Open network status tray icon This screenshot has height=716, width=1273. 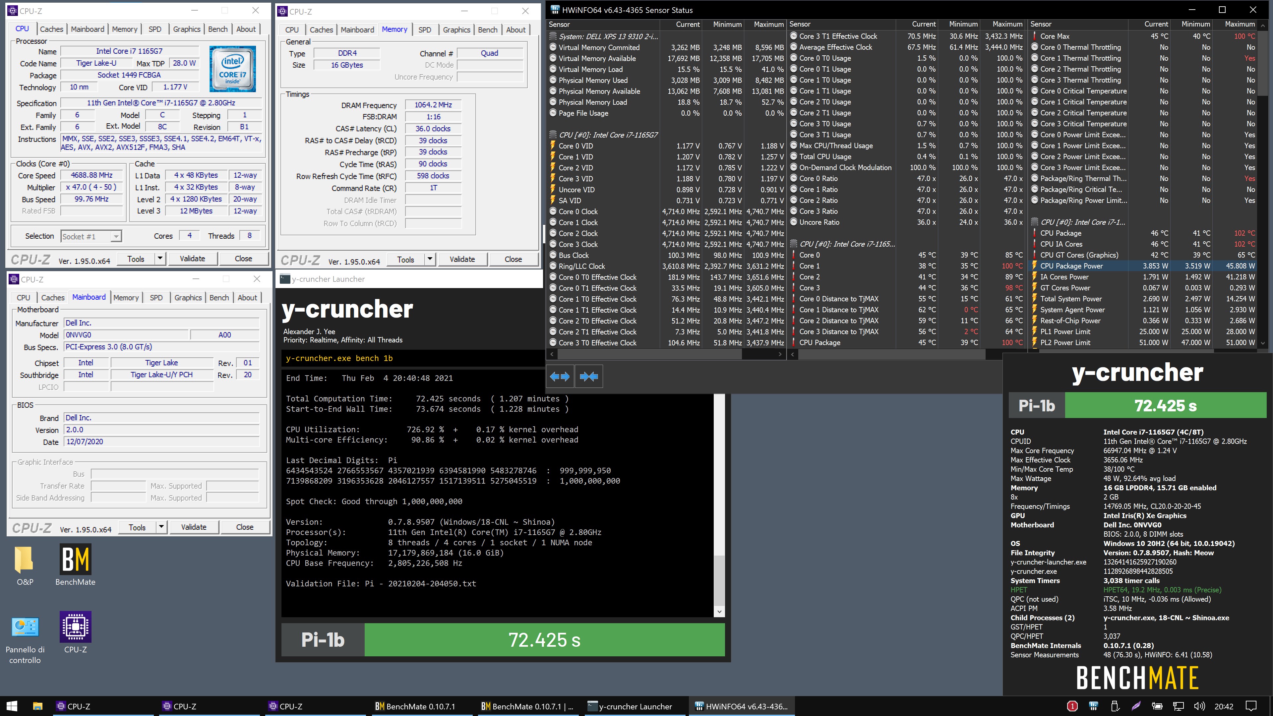1179,706
